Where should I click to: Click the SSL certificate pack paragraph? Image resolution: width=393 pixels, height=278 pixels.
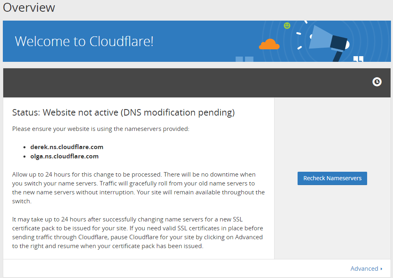pyautogui.click(x=137, y=233)
